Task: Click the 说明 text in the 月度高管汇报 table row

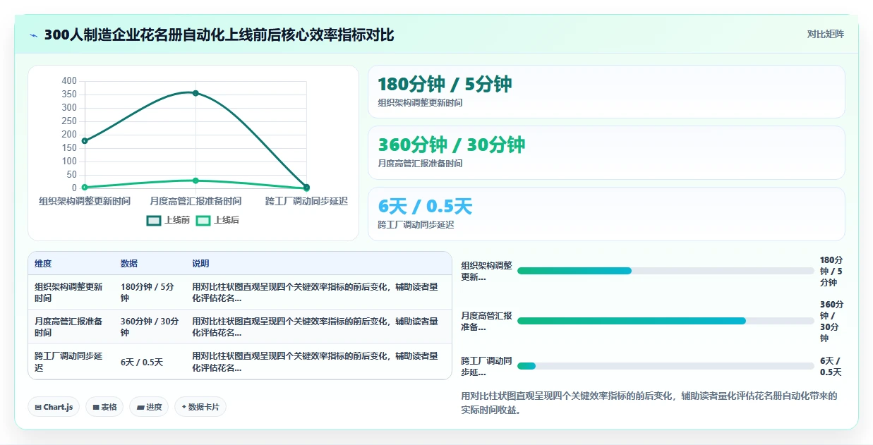Action: pyautogui.click(x=315, y=327)
